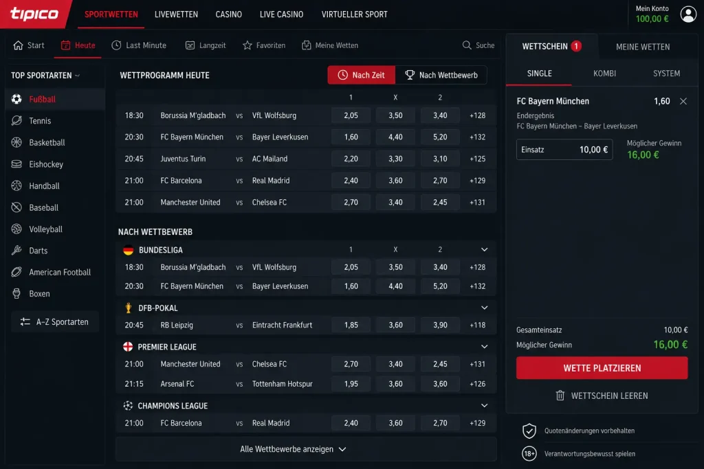Click the Wette Platzieren button
704x469 pixels.
602,368
